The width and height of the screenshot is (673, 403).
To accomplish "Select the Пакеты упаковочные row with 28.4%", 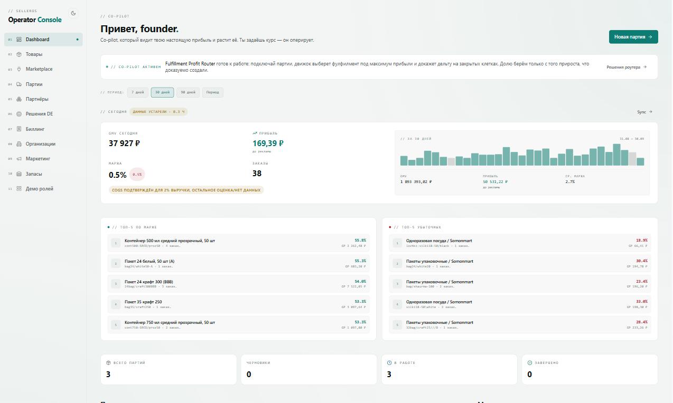I will [x=520, y=325].
